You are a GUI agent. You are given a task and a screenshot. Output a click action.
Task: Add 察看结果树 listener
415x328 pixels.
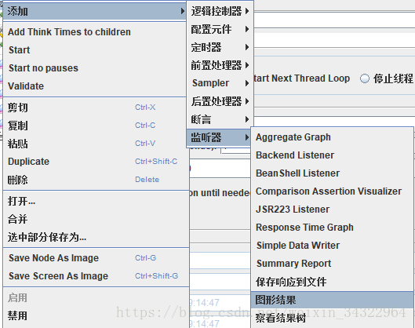pos(332,318)
